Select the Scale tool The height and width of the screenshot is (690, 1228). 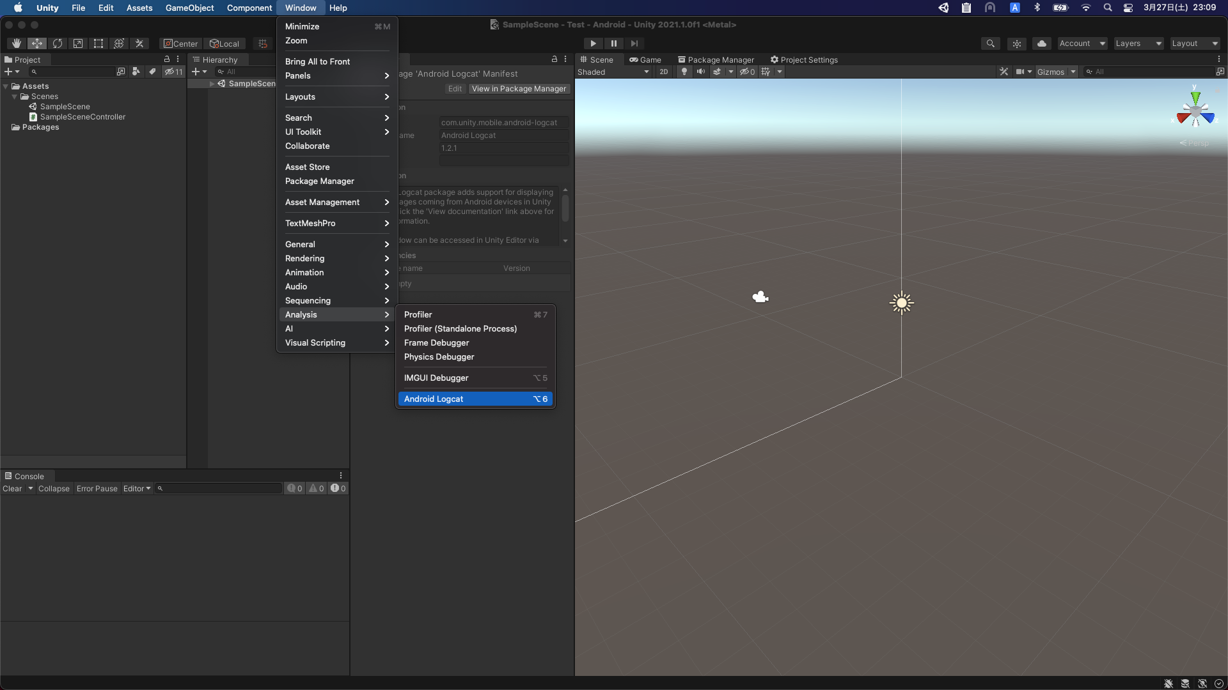[78, 43]
